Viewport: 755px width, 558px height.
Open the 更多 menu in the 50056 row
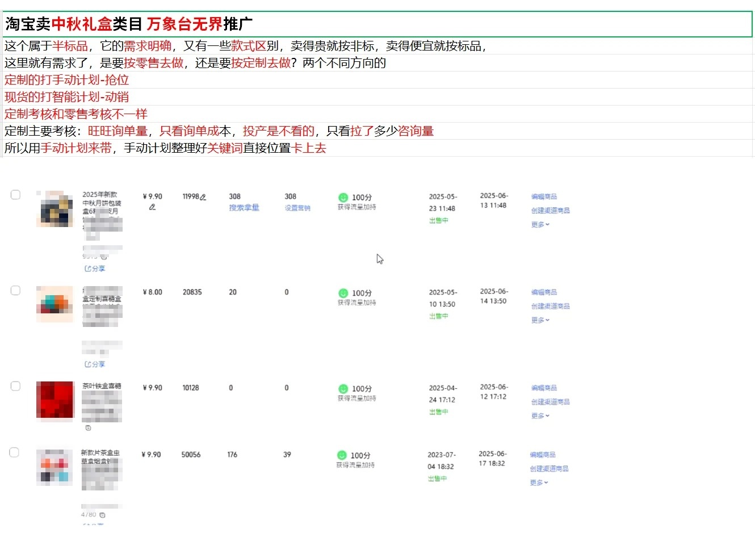(x=539, y=483)
